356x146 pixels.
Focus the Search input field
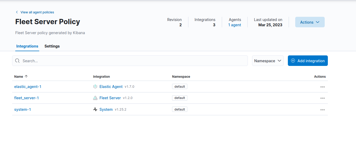click(130, 61)
